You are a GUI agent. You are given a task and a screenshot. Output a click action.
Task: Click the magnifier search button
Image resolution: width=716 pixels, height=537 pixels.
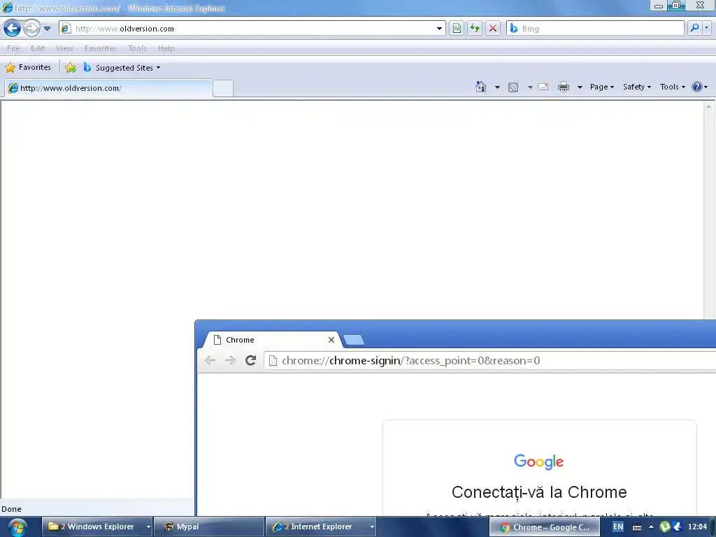pyautogui.click(x=694, y=28)
